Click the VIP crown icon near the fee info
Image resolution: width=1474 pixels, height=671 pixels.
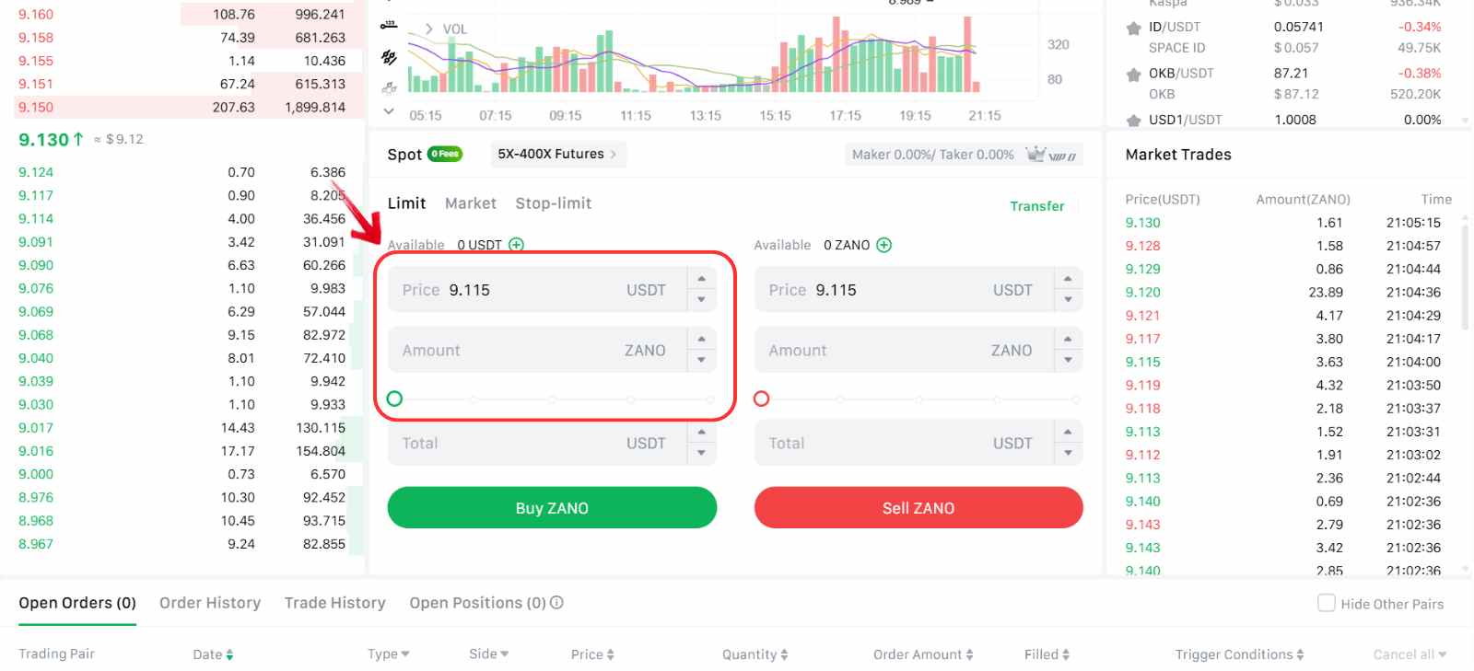click(x=1037, y=154)
